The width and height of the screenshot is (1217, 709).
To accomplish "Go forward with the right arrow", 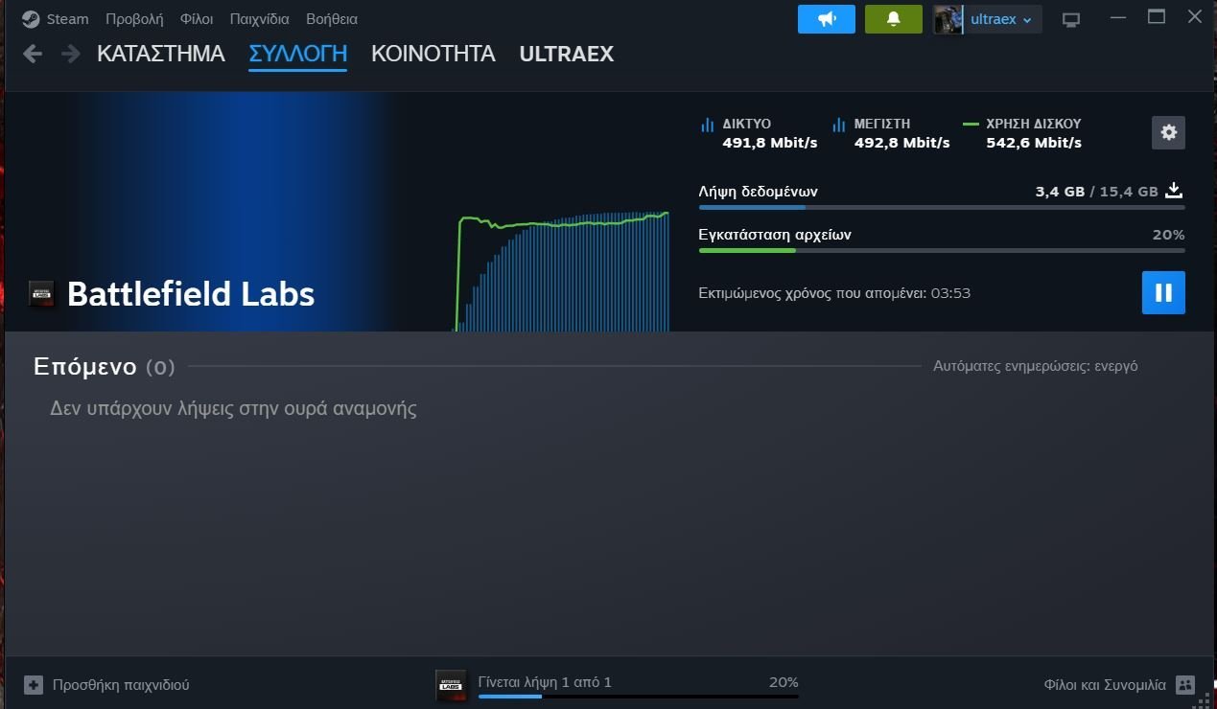I will [70, 54].
